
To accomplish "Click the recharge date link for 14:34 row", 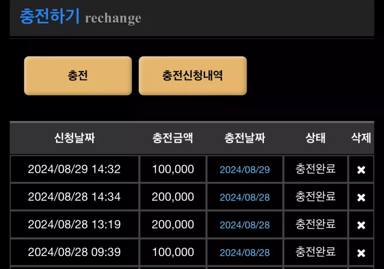I will point(245,197).
